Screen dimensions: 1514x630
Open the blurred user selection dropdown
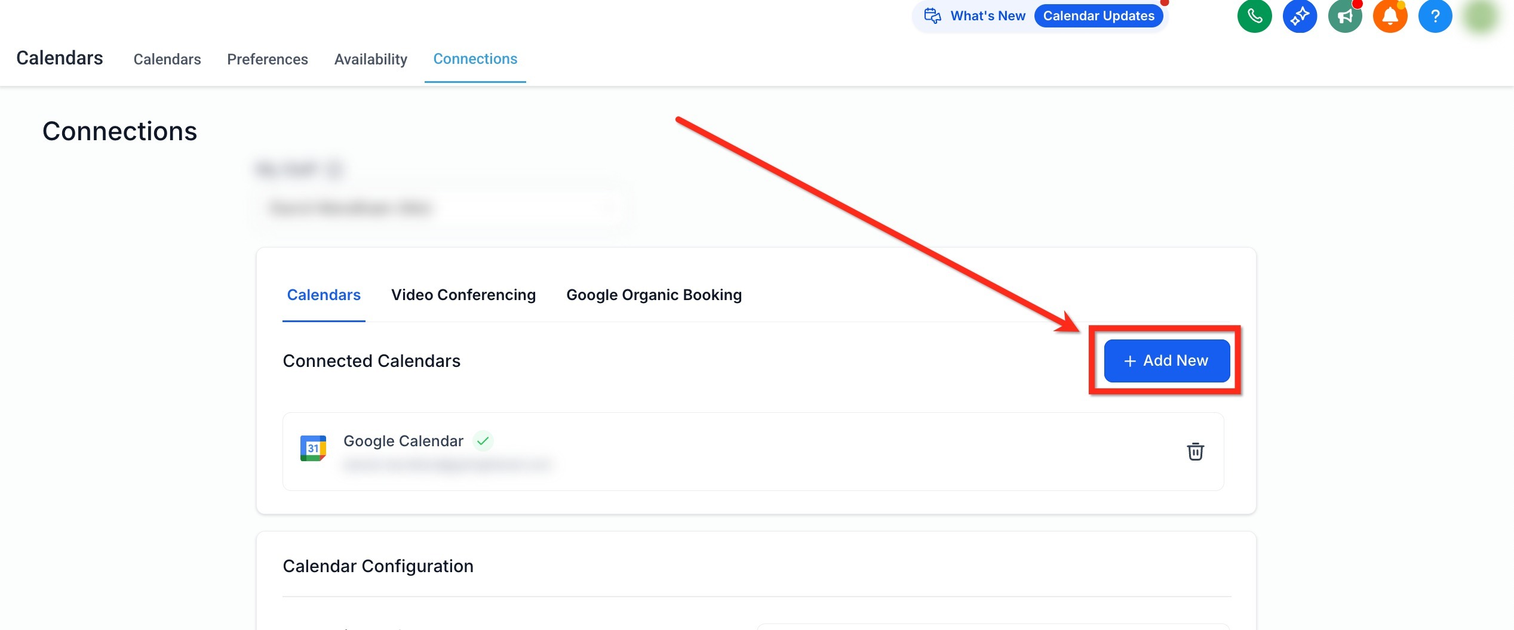coord(441,208)
